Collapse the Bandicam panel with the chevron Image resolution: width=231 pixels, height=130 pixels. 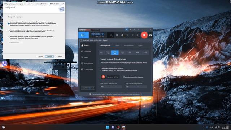tap(150, 40)
